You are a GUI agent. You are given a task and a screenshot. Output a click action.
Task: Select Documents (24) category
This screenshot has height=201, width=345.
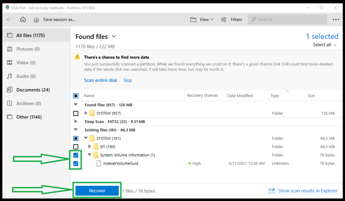coord(37,90)
